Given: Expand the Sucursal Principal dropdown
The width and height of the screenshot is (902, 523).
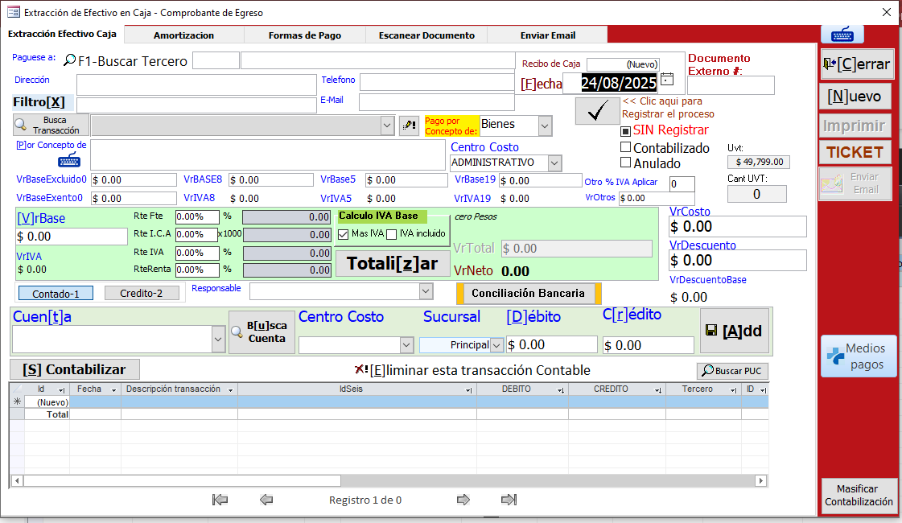Looking at the screenshot, I should click(x=496, y=344).
